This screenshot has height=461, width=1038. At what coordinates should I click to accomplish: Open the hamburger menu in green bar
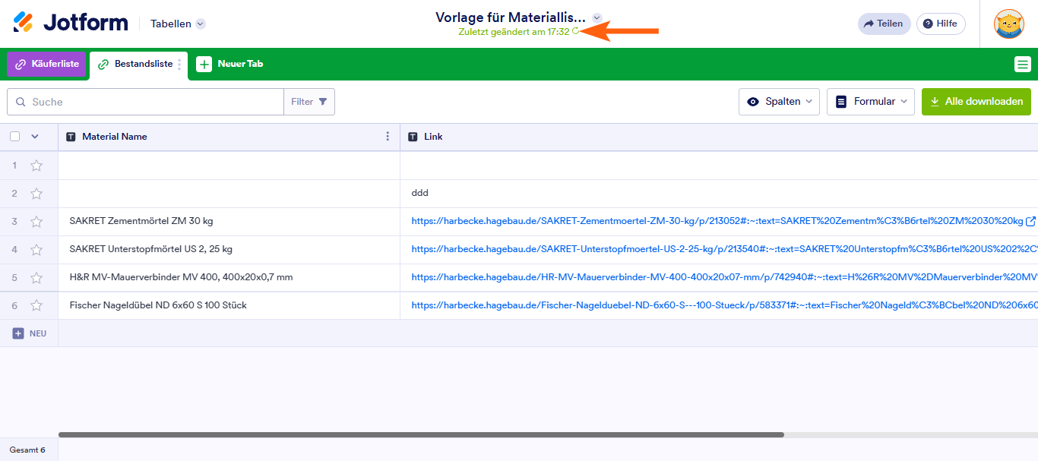[x=1022, y=65]
